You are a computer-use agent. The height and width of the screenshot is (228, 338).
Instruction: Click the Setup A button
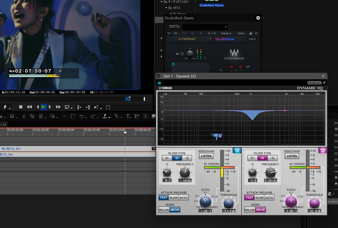[226, 33]
